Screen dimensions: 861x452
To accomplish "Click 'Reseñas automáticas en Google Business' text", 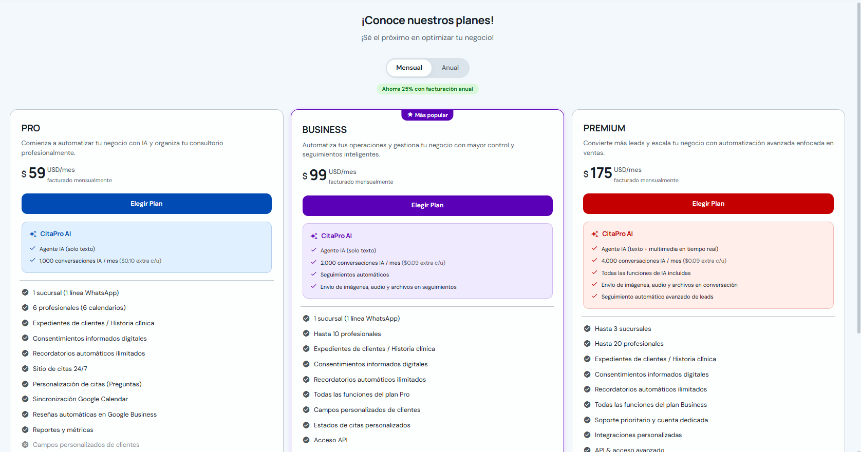I will [x=95, y=415].
